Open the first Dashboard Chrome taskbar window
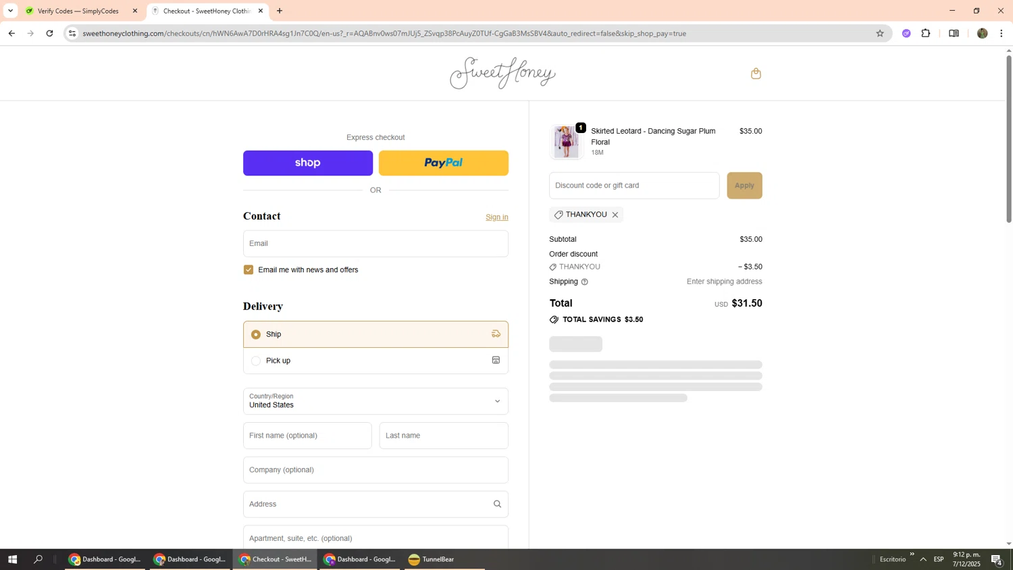The height and width of the screenshot is (570, 1013). tap(105, 559)
